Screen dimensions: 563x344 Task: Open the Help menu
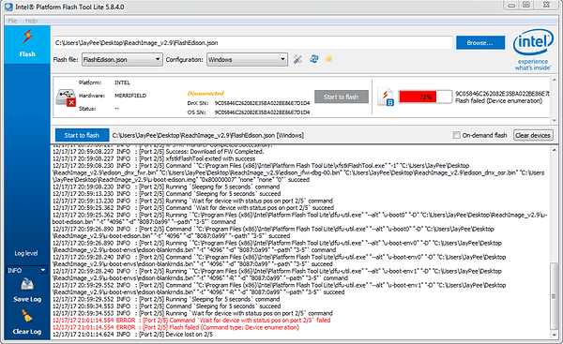click(x=31, y=21)
